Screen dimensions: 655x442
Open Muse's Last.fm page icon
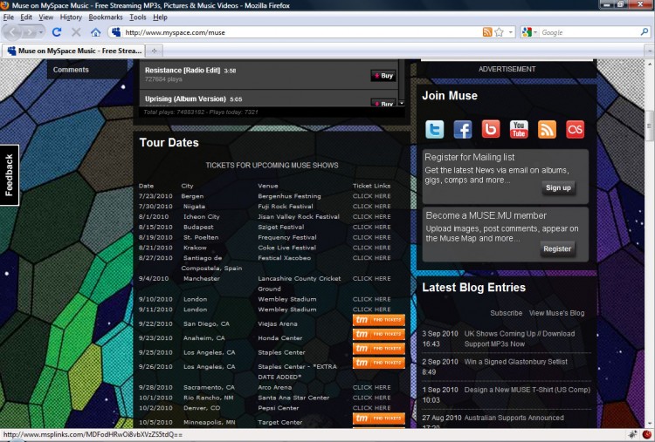point(576,129)
